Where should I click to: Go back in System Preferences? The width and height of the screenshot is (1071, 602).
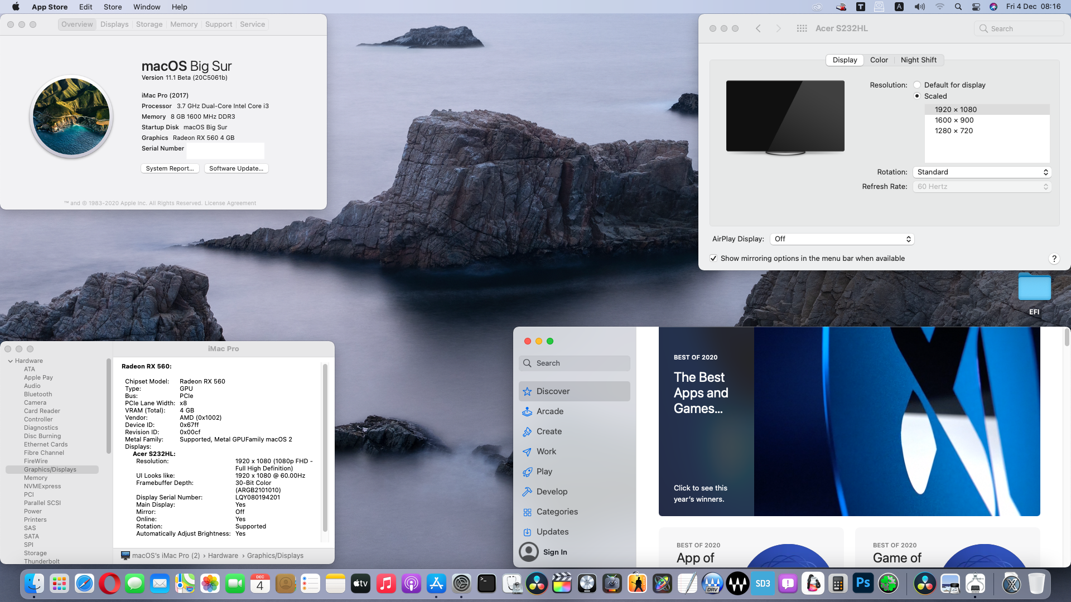click(x=758, y=28)
